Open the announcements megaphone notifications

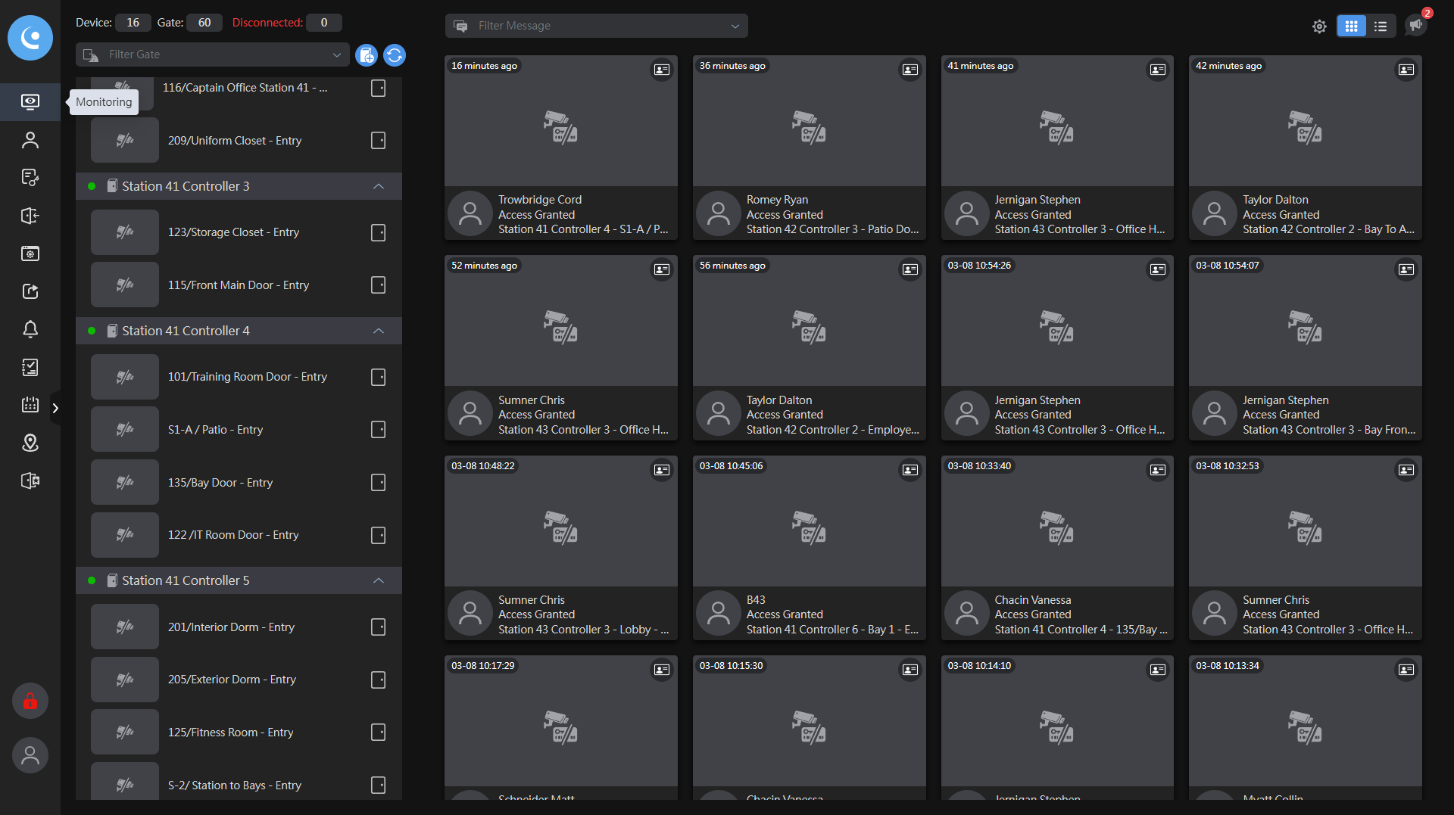1415,25
